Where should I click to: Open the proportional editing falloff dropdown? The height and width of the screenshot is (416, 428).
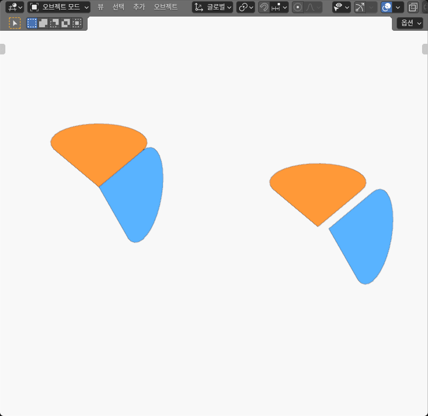point(313,7)
